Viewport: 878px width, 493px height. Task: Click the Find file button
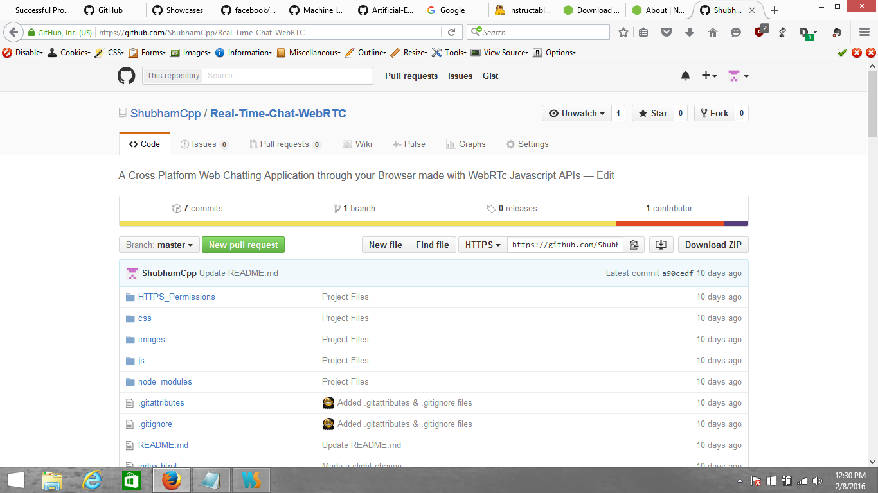click(433, 245)
